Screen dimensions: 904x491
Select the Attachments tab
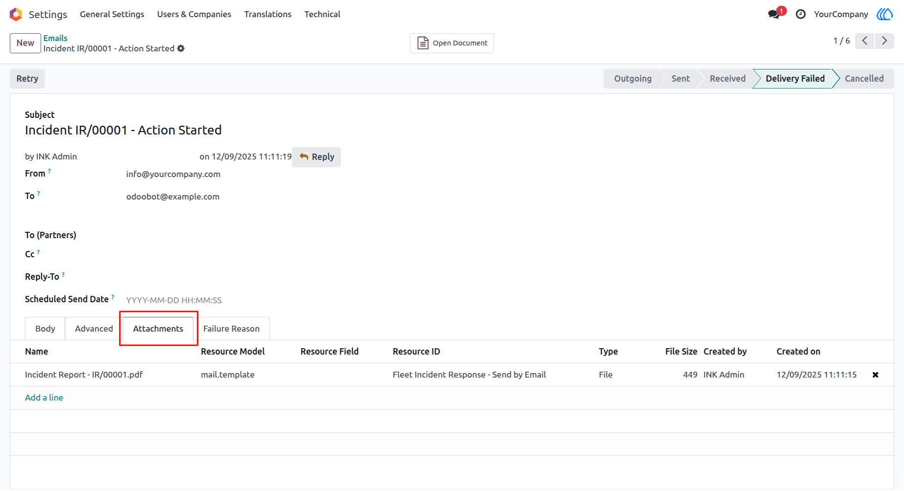click(x=158, y=329)
